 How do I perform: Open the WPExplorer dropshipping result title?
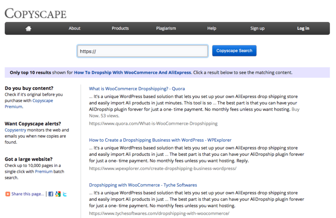(160, 140)
